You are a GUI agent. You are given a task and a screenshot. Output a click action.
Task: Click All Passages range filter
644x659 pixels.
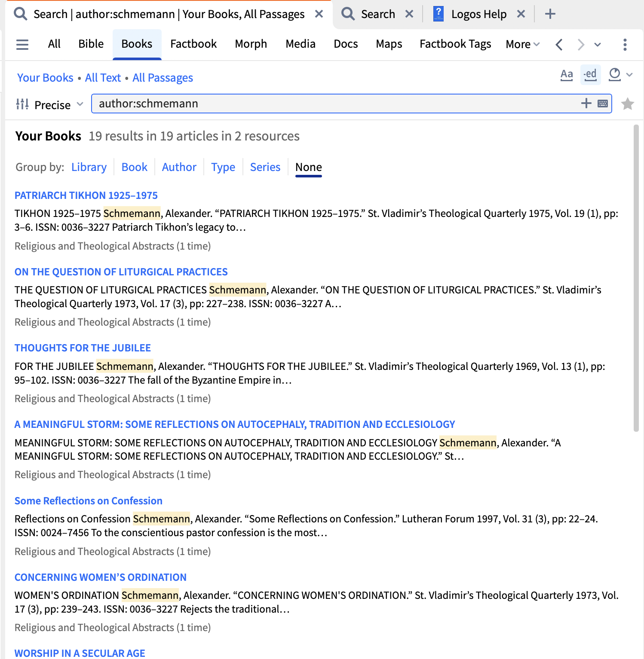pyautogui.click(x=163, y=78)
